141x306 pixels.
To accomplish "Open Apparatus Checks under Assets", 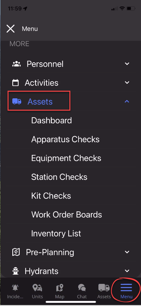I will click(x=65, y=139).
